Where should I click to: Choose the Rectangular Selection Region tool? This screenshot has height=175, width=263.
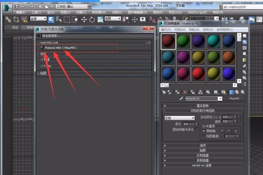pyautogui.click(x=67, y=20)
